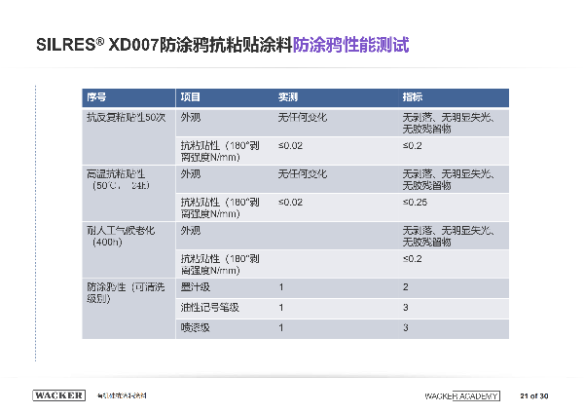
Task: Click '无任何变化' in the 高温抗粘贴性 row
Action: pyautogui.click(x=303, y=174)
